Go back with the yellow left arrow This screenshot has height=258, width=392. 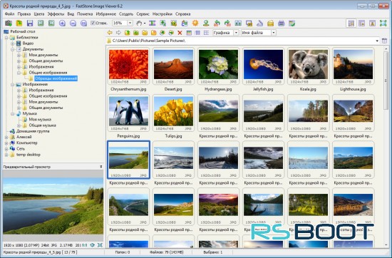click(110, 33)
